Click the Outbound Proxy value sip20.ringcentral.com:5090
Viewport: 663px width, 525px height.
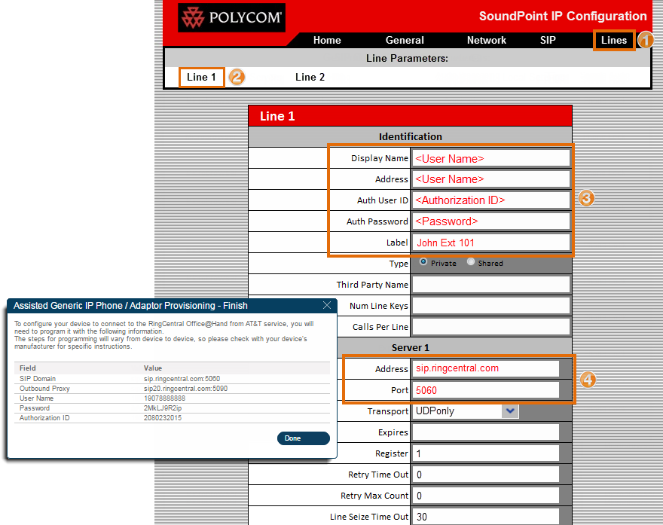[x=185, y=389]
